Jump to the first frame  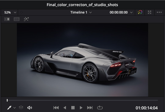[x=56, y=108]
